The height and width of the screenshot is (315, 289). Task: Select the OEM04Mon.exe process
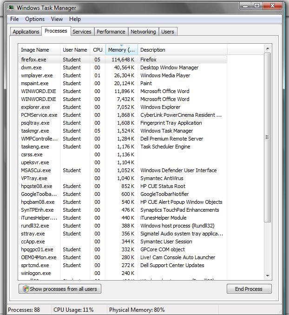click(123, 257)
